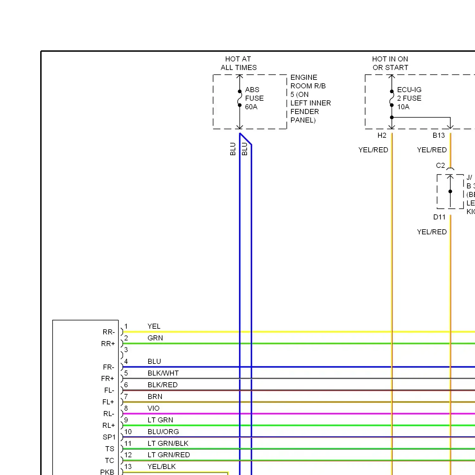Click the FR- terminal label
The width and height of the screenshot is (475, 475).
point(109,367)
